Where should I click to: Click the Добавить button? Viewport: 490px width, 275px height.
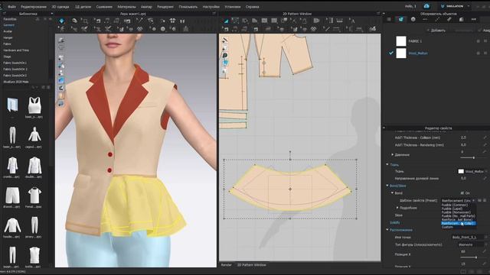(x=436, y=31)
